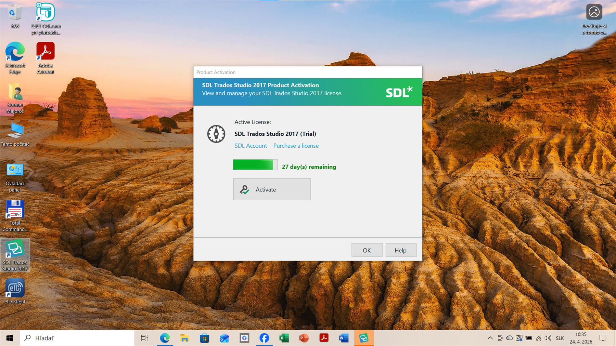The image size is (616, 346).
Task: Launch Adobe Acrobat Reader from the taskbar
Action: pos(324,338)
